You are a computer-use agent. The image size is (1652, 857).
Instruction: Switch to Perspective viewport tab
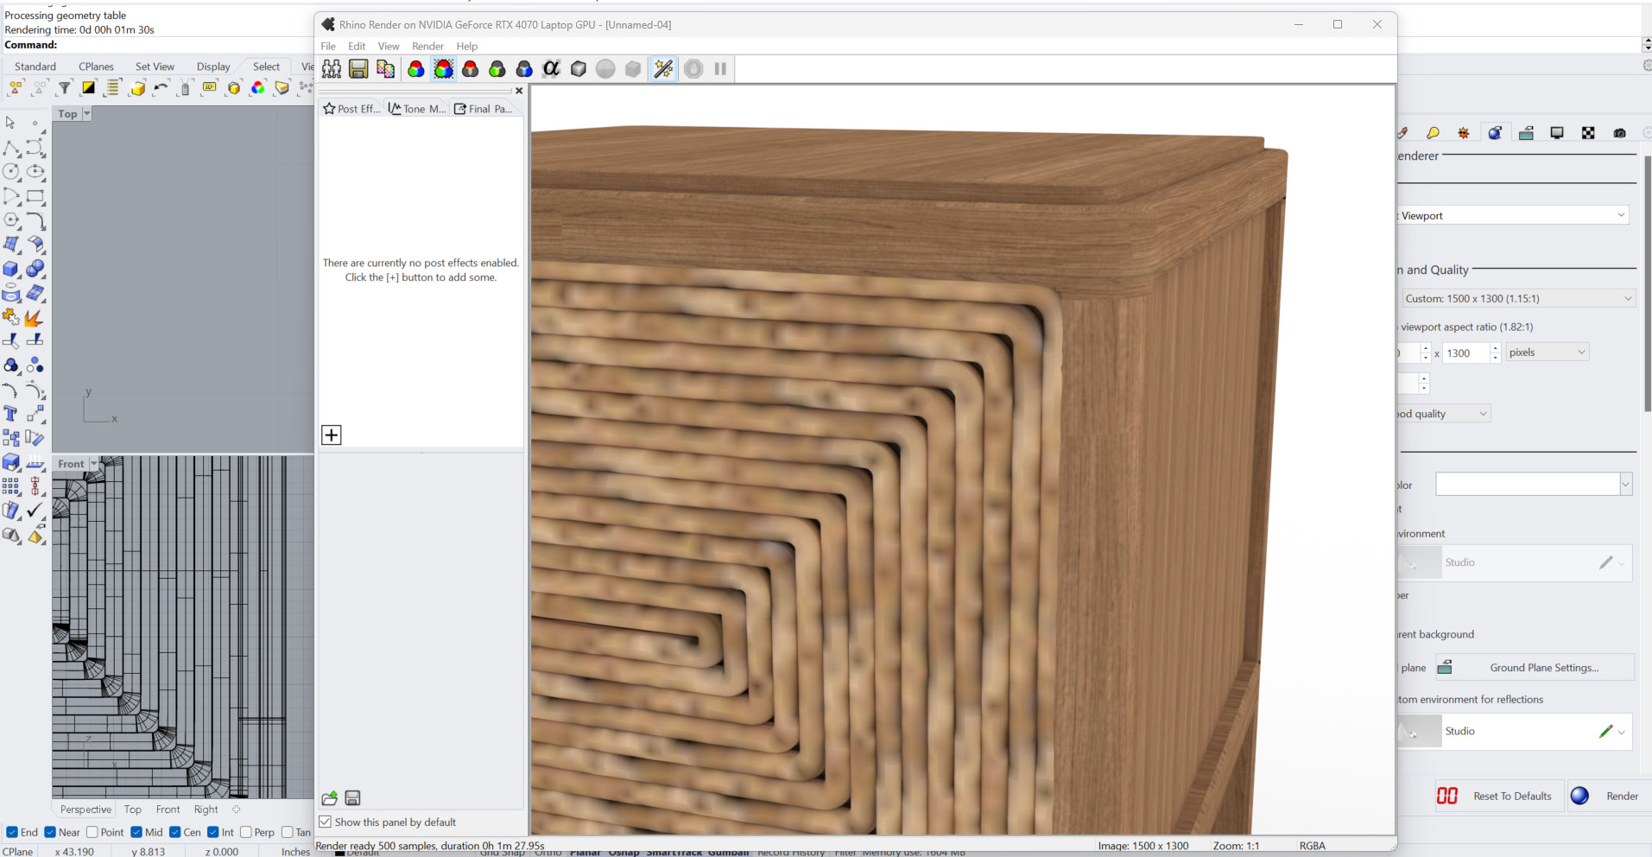pos(85,809)
